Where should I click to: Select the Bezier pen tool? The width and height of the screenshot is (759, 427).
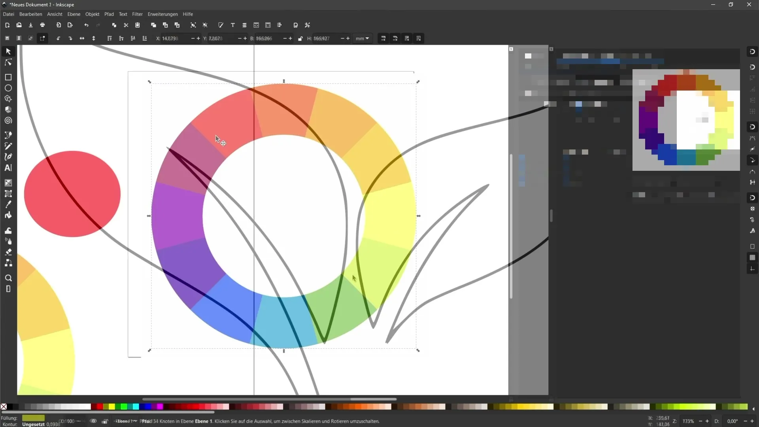click(8, 135)
